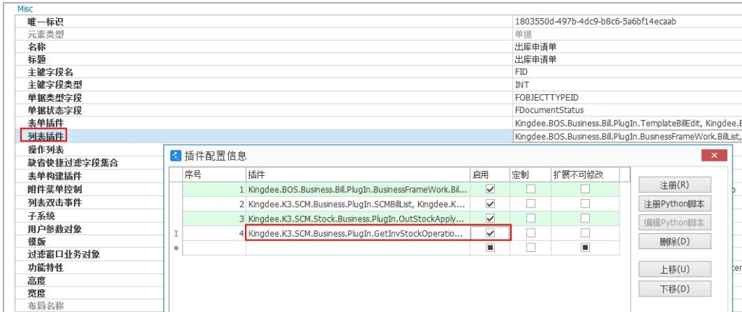The width and height of the screenshot is (742, 312).
Task: Toggle 定制 checkbox for plugin row 2
Action: click(531, 203)
